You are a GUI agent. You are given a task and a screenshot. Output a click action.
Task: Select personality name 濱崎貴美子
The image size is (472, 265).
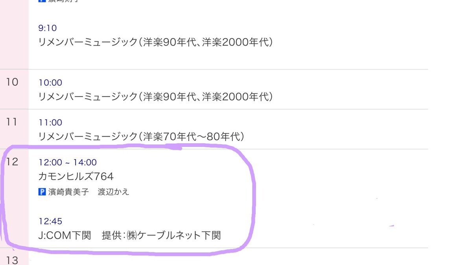coord(68,192)
